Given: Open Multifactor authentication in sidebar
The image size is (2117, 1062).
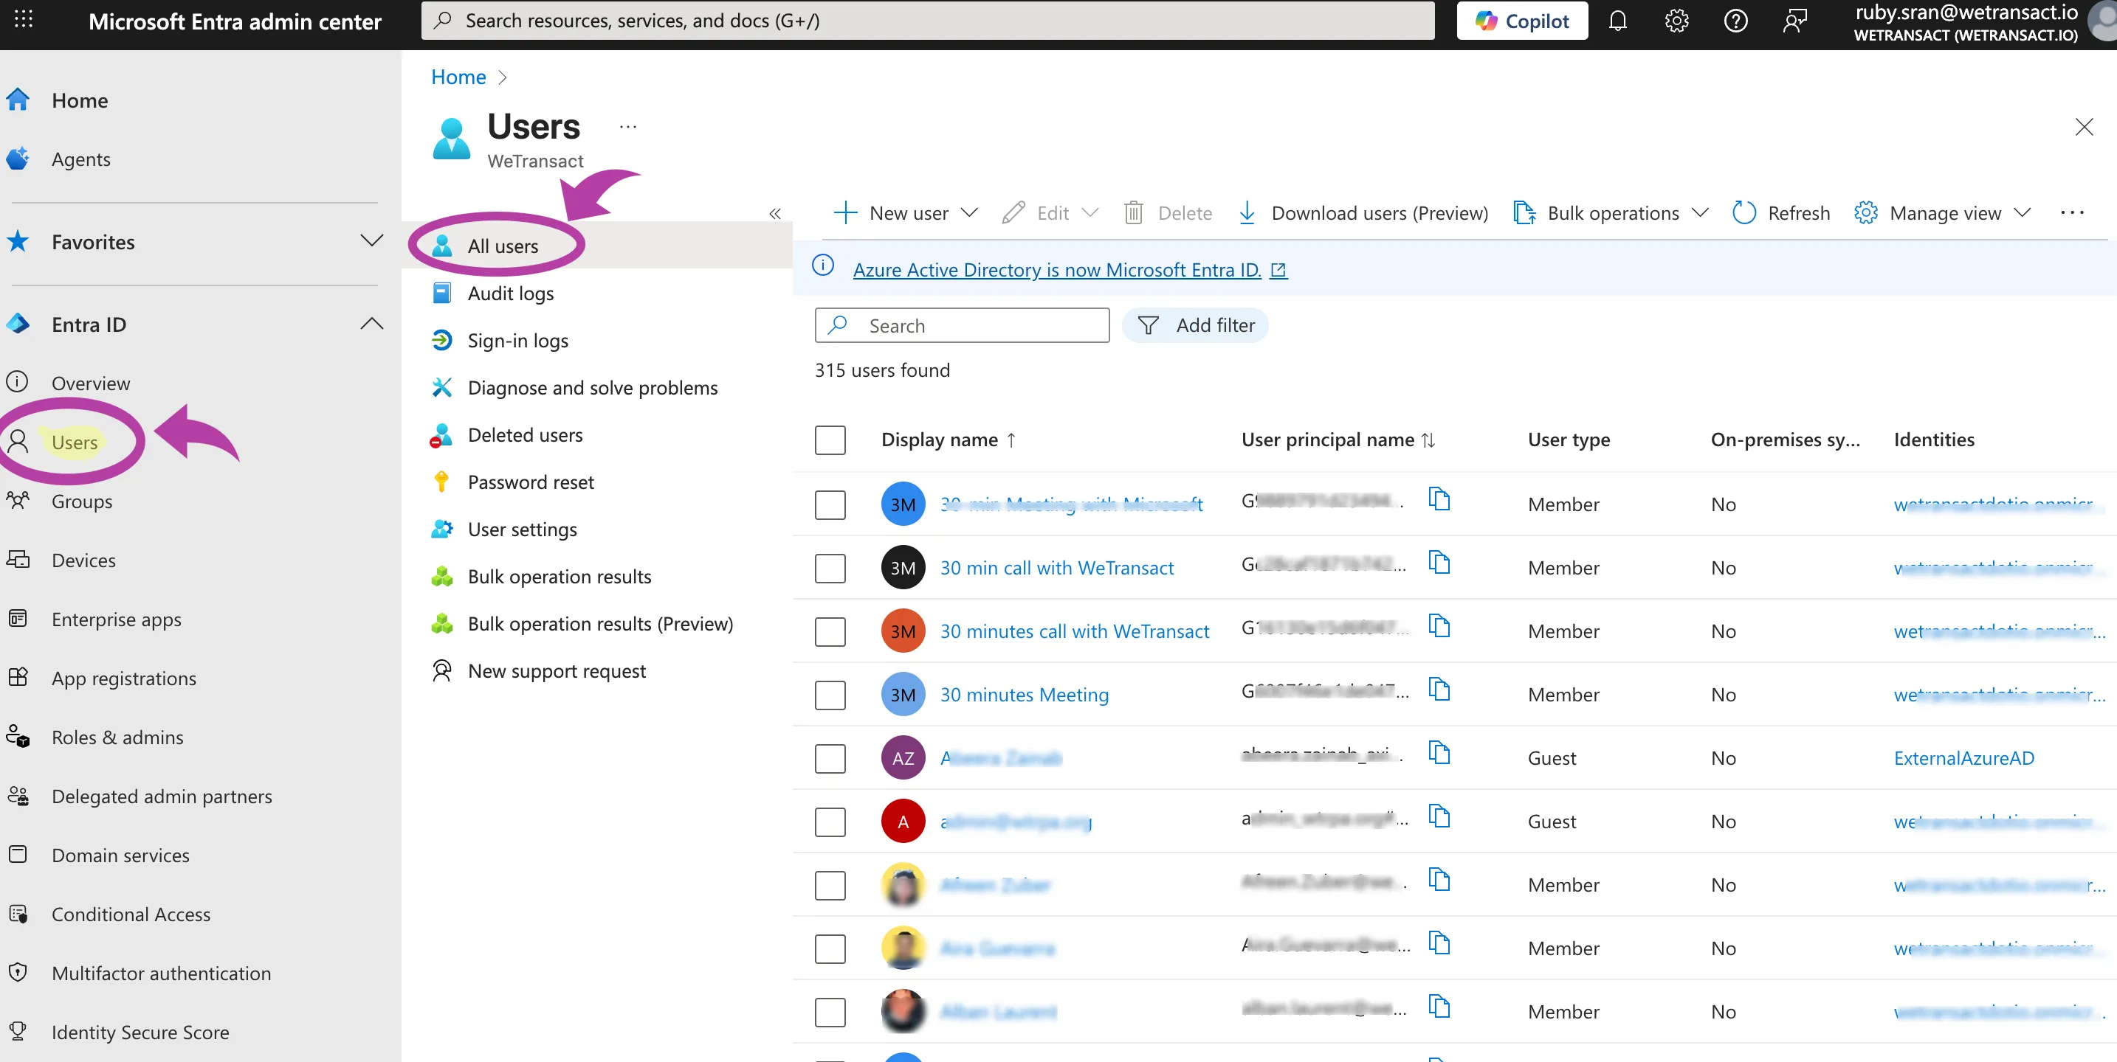Looking at the screenshot, I should pos(161,974).
